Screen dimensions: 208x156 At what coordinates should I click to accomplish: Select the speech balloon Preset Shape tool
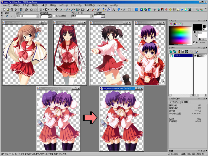[x=119, y=9]
